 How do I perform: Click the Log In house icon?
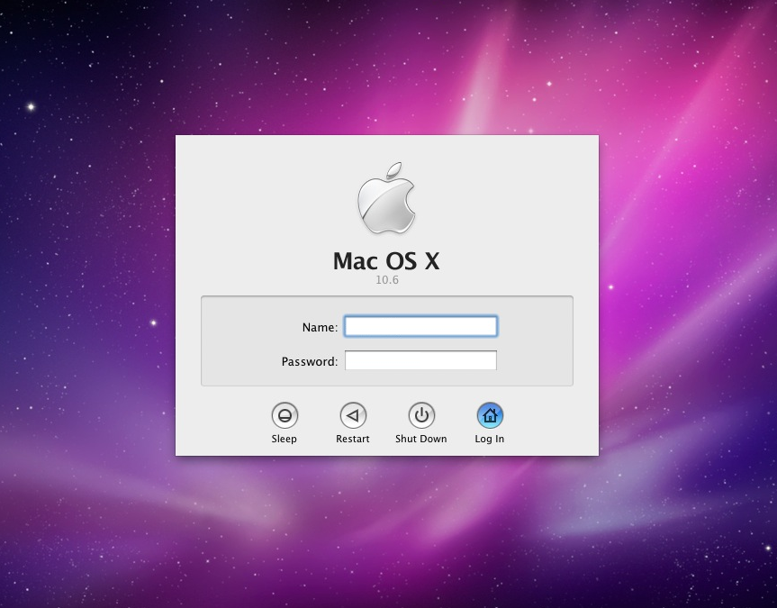tap(490, 415)
